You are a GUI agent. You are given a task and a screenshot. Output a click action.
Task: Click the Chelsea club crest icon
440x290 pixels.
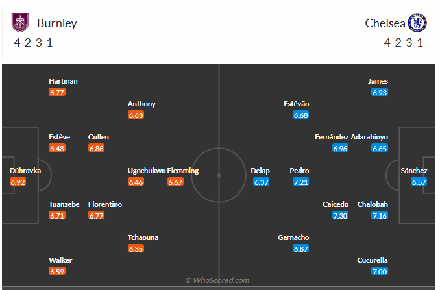[x=415, y=23]
